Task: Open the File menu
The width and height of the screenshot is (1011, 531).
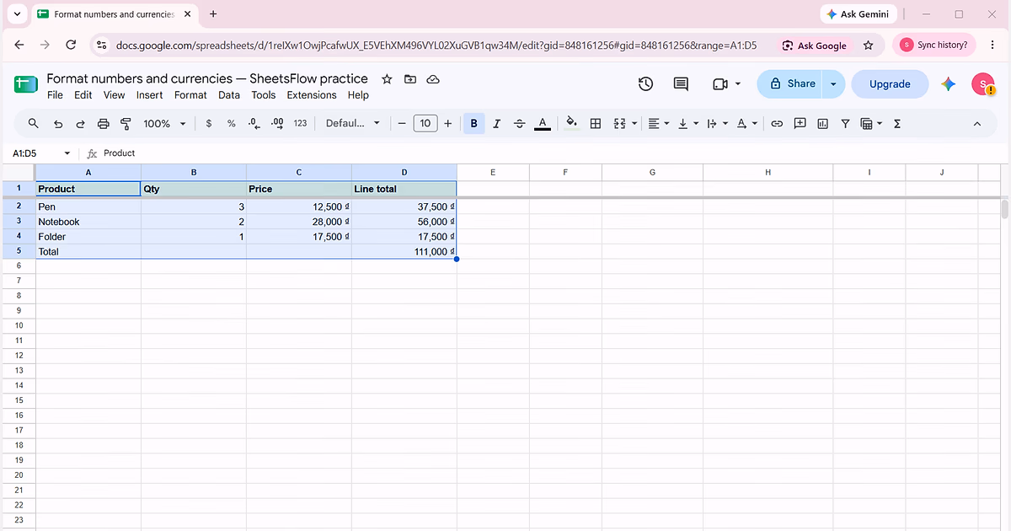Action: tap(55, 95)
